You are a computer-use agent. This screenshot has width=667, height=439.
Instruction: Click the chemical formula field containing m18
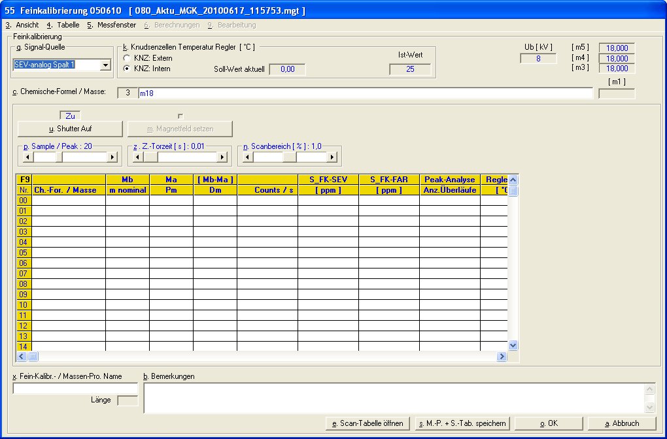point(366,93)
